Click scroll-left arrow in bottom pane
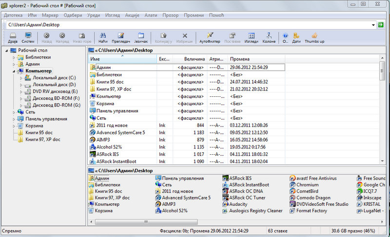Screen dimensions: 390x237 (x=91, y=221)
